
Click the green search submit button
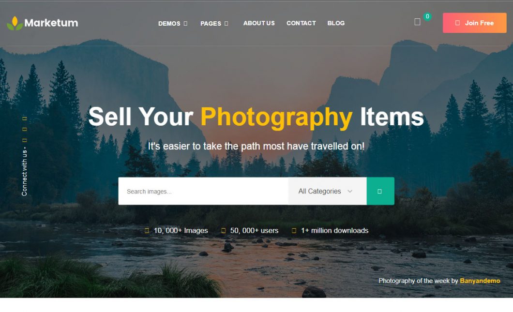[380, 191]
